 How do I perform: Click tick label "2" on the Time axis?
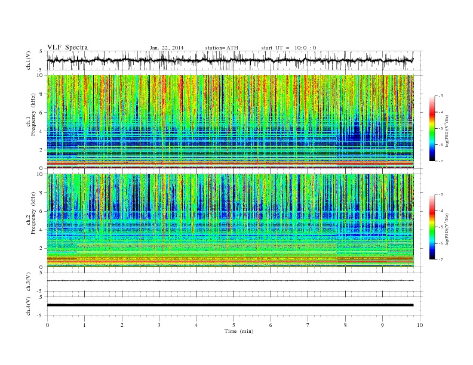(x=122, y=325)
